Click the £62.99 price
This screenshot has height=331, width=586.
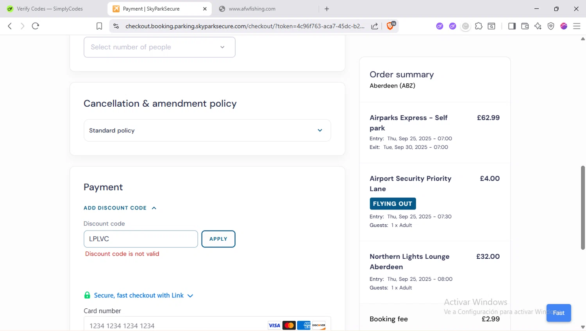click(488, 118)
